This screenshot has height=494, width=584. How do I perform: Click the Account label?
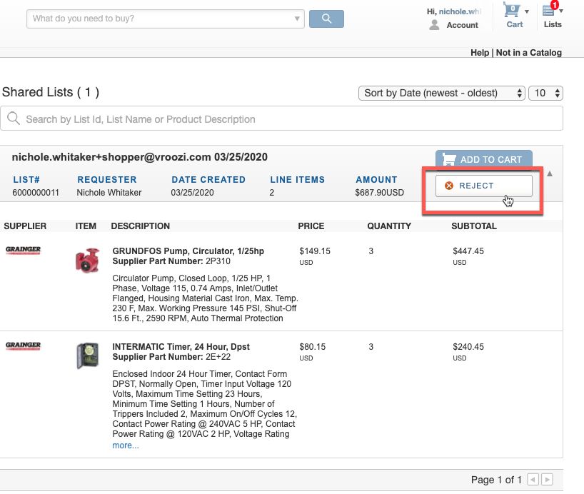[x=462, y=25]
